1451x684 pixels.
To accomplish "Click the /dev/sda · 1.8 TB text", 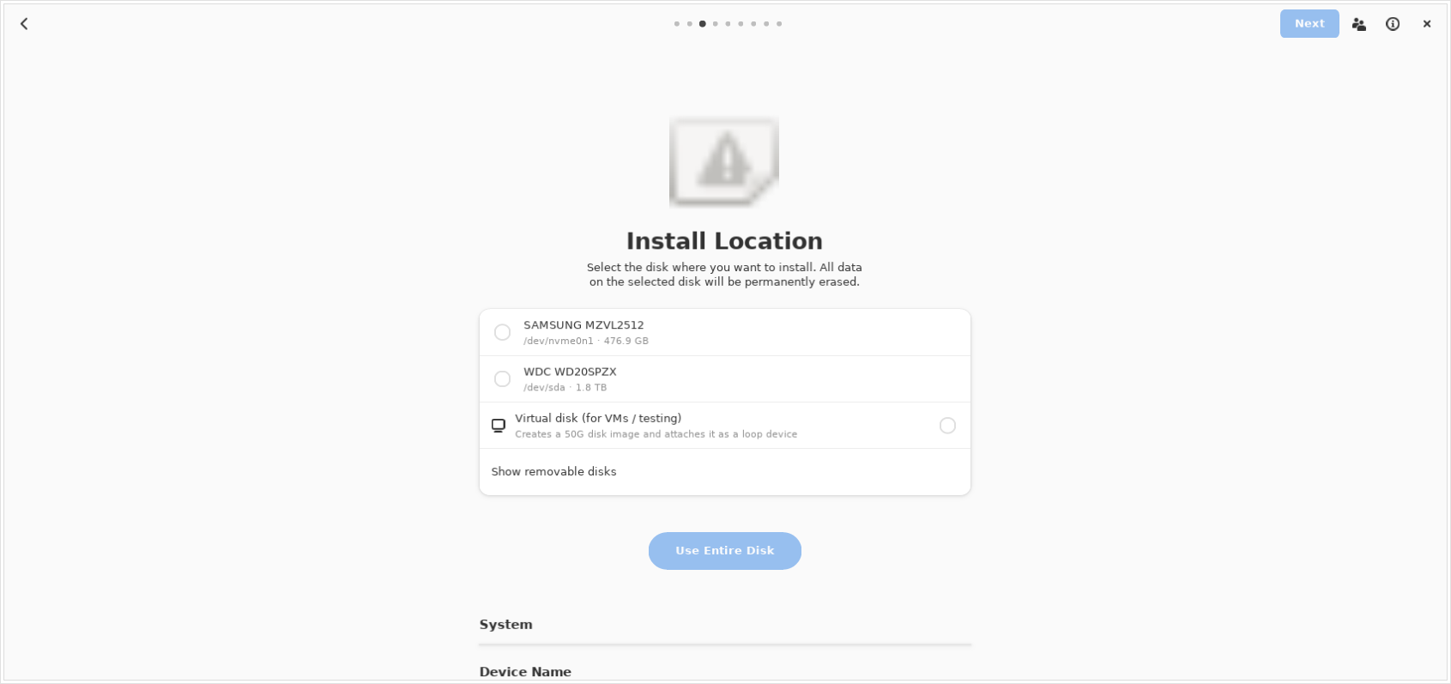I will click(x=565, y=387).
